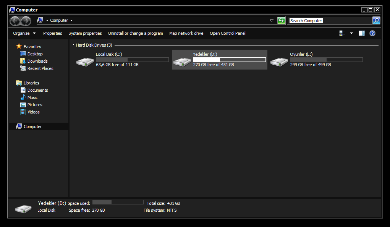Select the Local Disk (C:) drive icon
Viewport: 390px width, 227px height.
coord(85,62)
